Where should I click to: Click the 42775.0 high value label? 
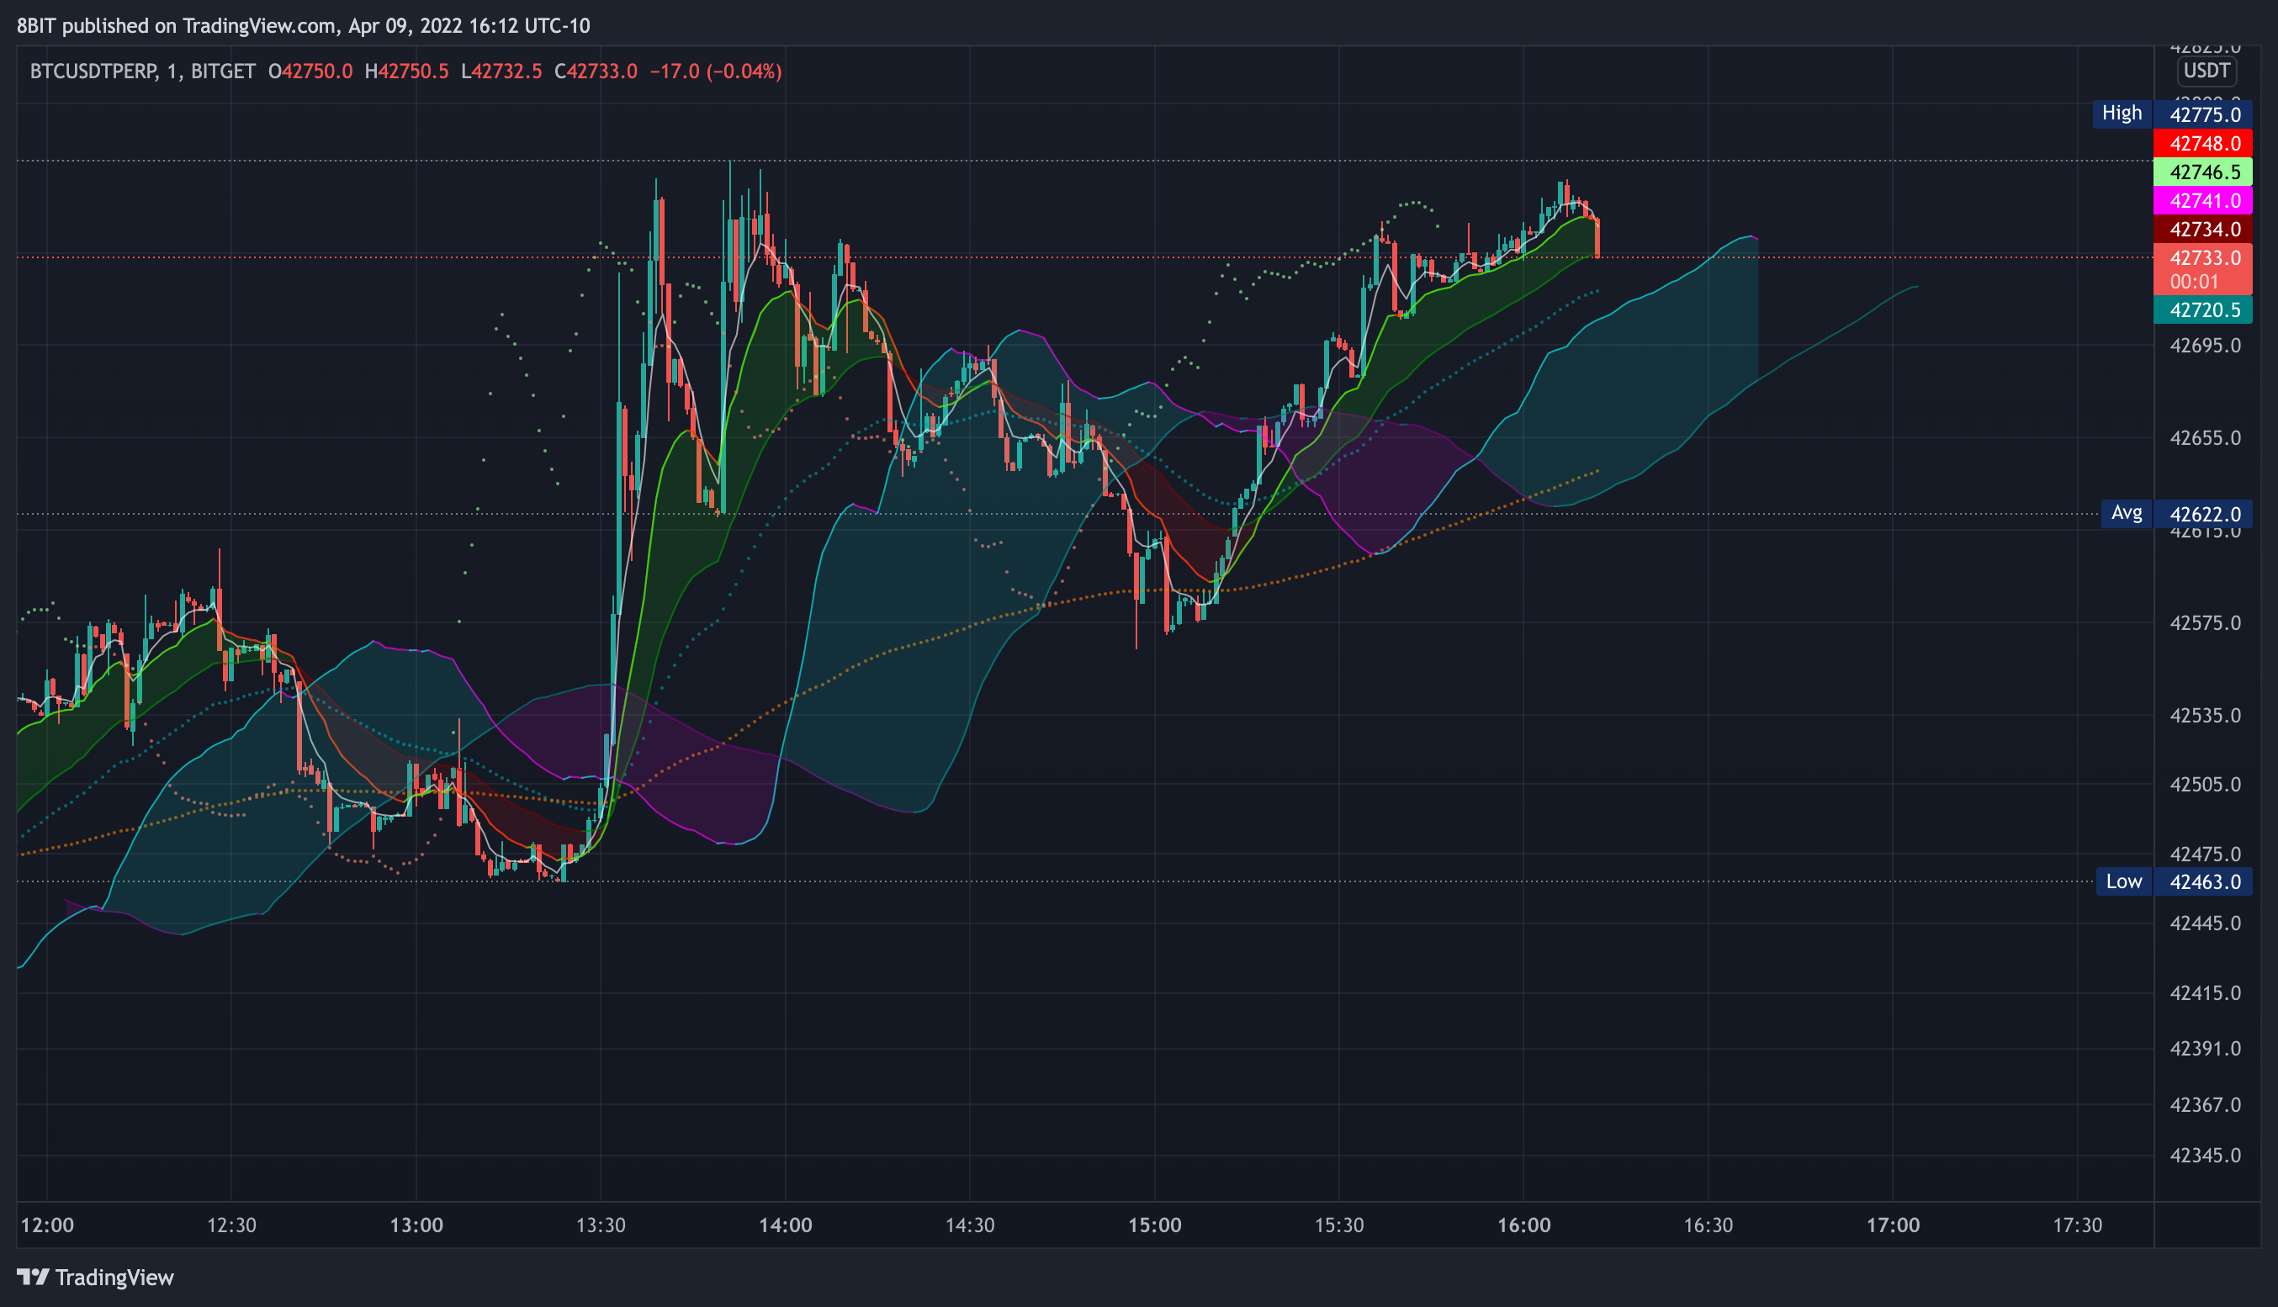[2205, 115]
